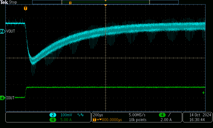Click the orange trigger position T marker

tap(26, 9)
